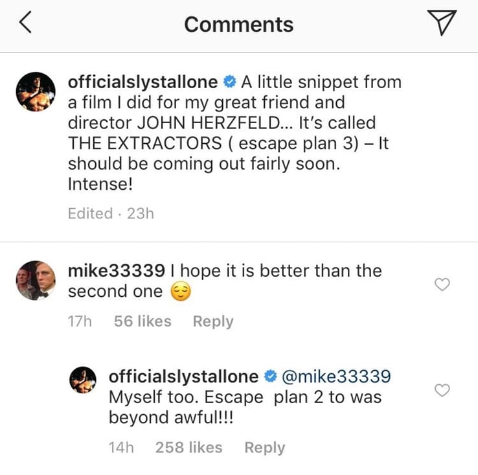
Task: Follow the @mike33339 mention link
Action: (x=337, y=377)
